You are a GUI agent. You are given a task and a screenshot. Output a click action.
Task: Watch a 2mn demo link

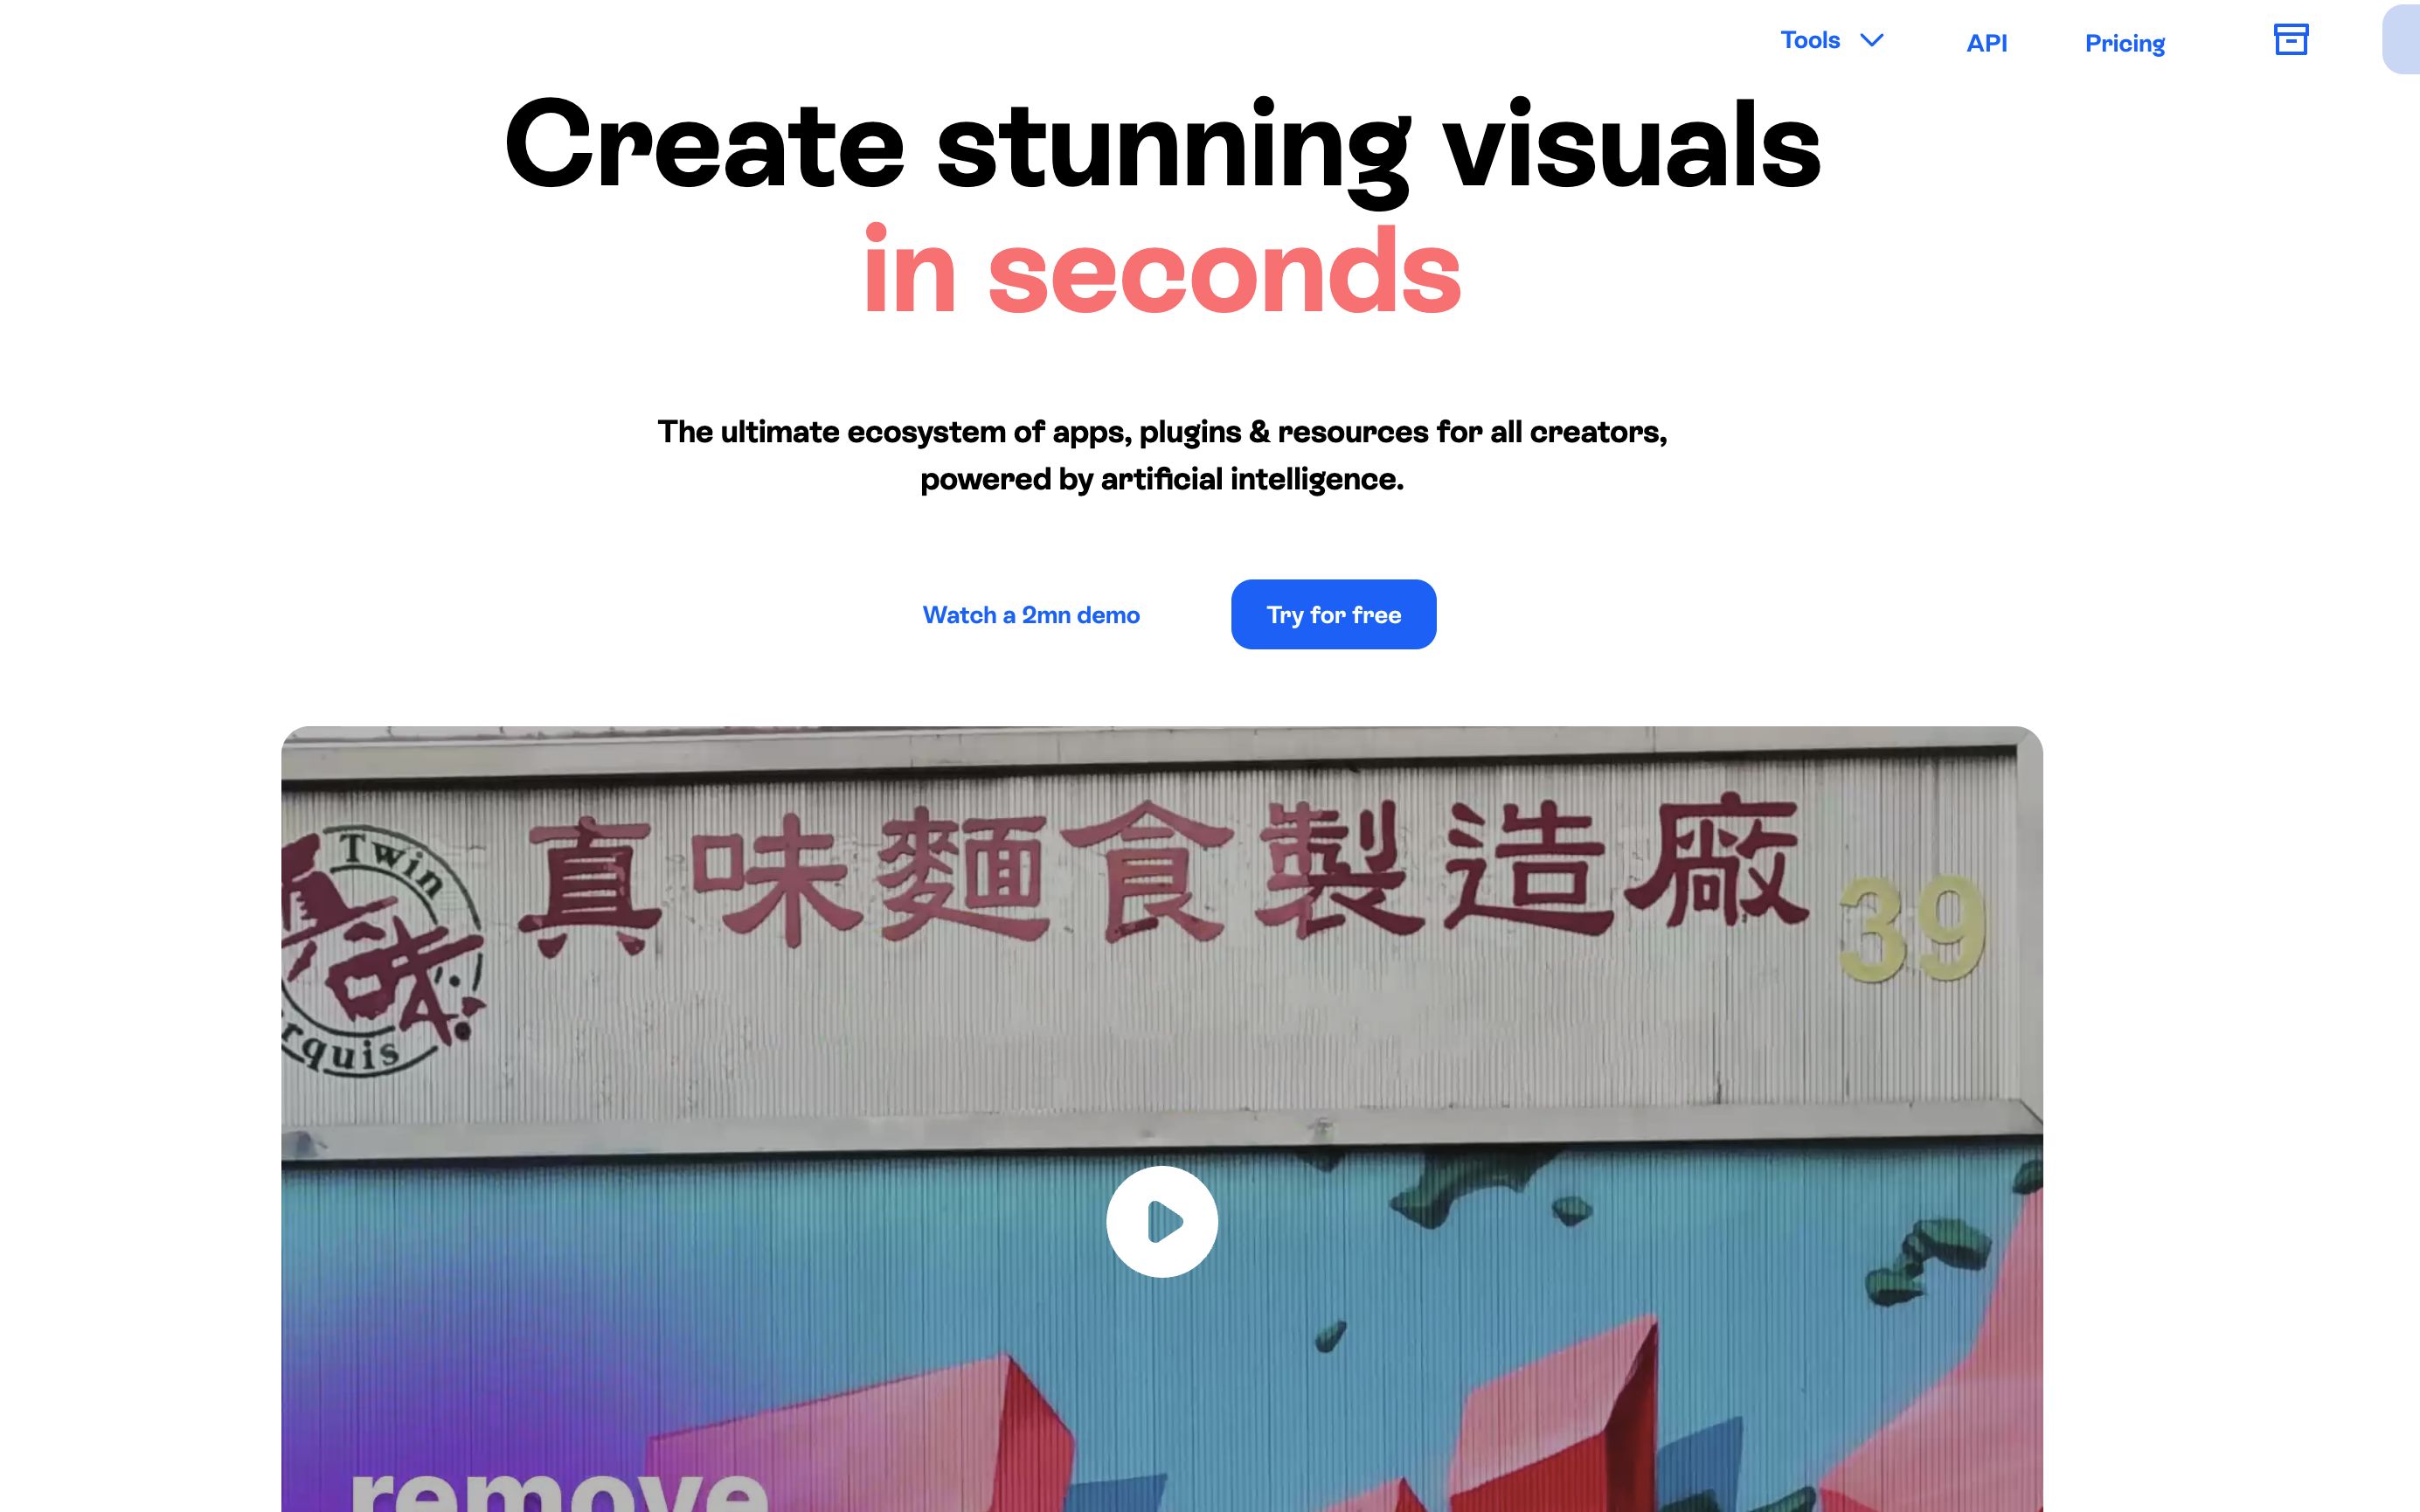pyautogui.click(x=1030, y=615)
